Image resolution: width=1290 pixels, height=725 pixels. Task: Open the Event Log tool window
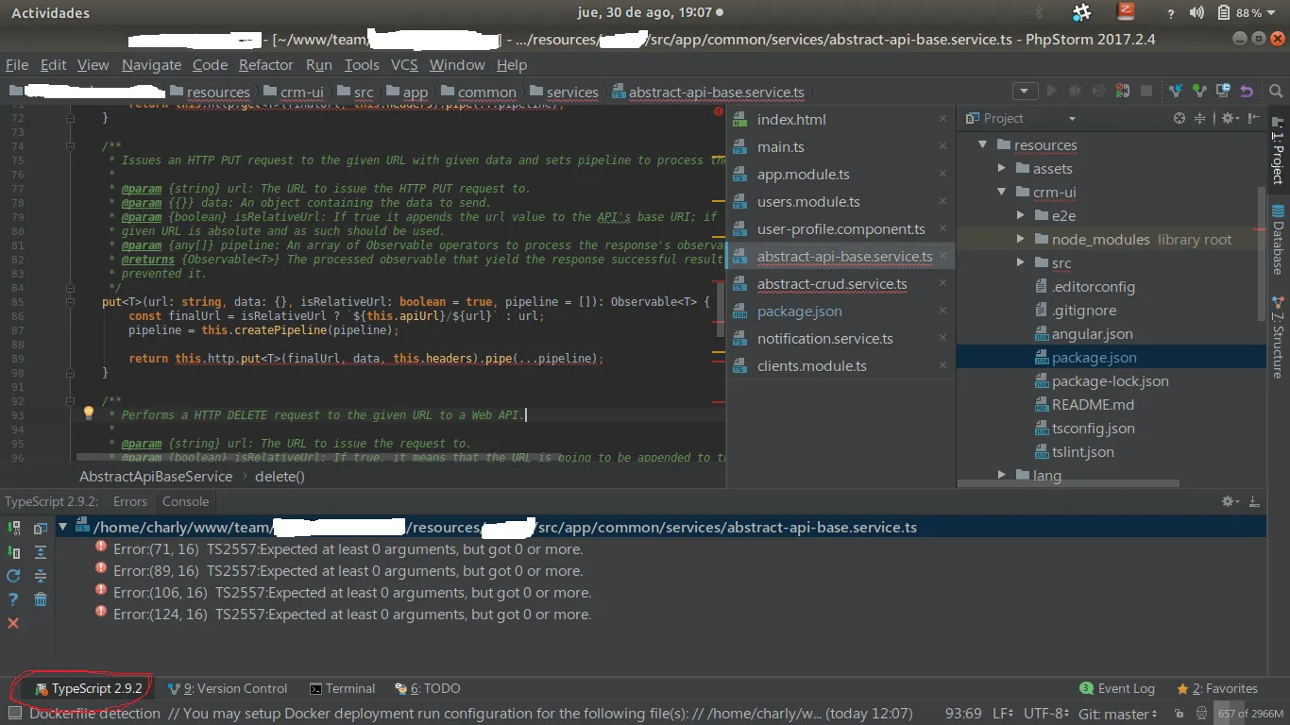click(x=1117, y=688)
